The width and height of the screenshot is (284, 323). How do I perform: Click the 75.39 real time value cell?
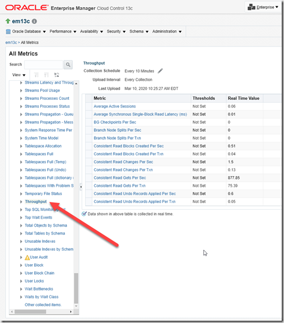click(x=244, y=186)
